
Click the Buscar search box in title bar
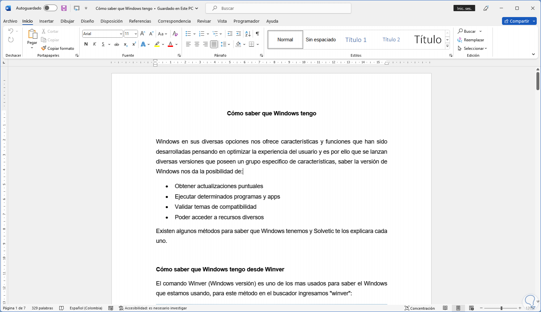(278, 8)
